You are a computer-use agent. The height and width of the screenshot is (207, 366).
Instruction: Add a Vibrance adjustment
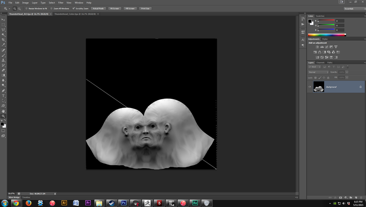[336, 47]
